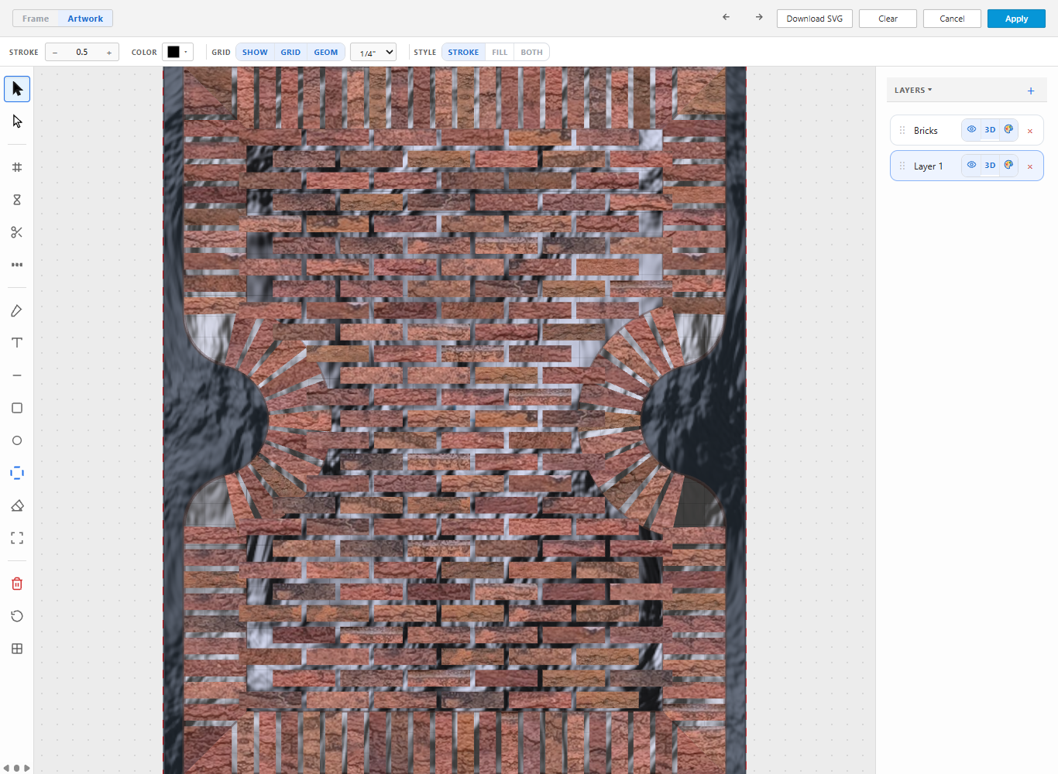The image size is (1058, 774).
Task: Select the scissors cut tool
Action: (x=17, y=232)
